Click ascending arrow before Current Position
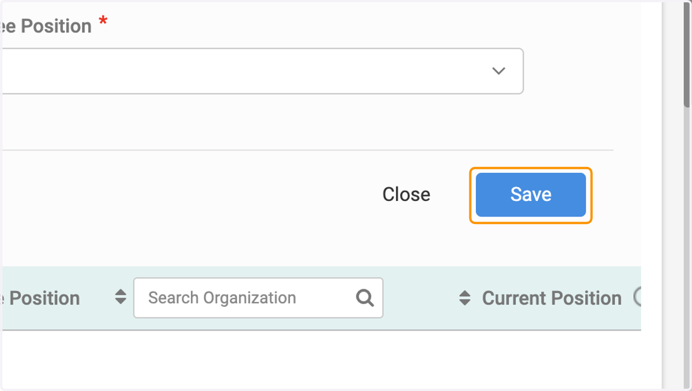 pos(465,294)
